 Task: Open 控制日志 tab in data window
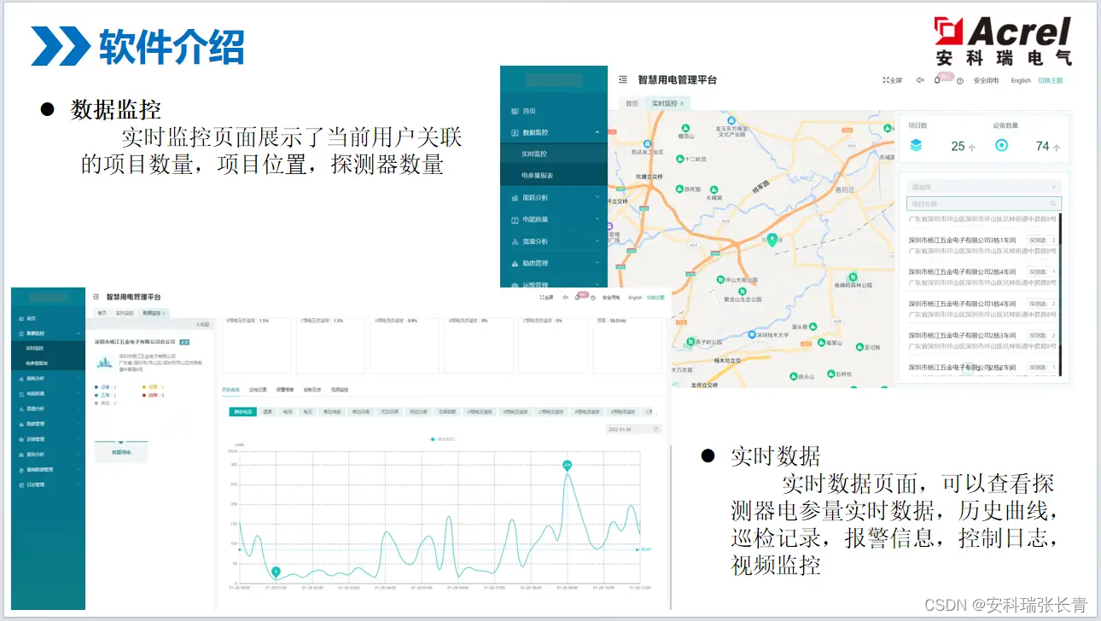coord(312,390)
